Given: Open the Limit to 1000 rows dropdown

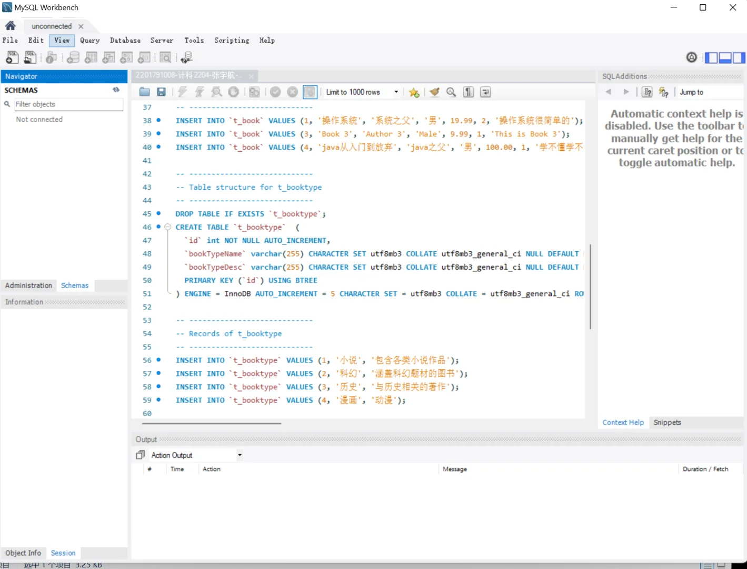Looking at the screenshot, I should (x=362, y=92).
